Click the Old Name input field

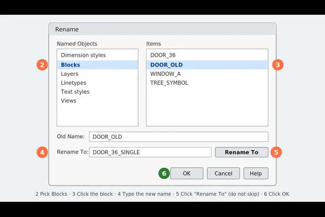tap(179, 137)
